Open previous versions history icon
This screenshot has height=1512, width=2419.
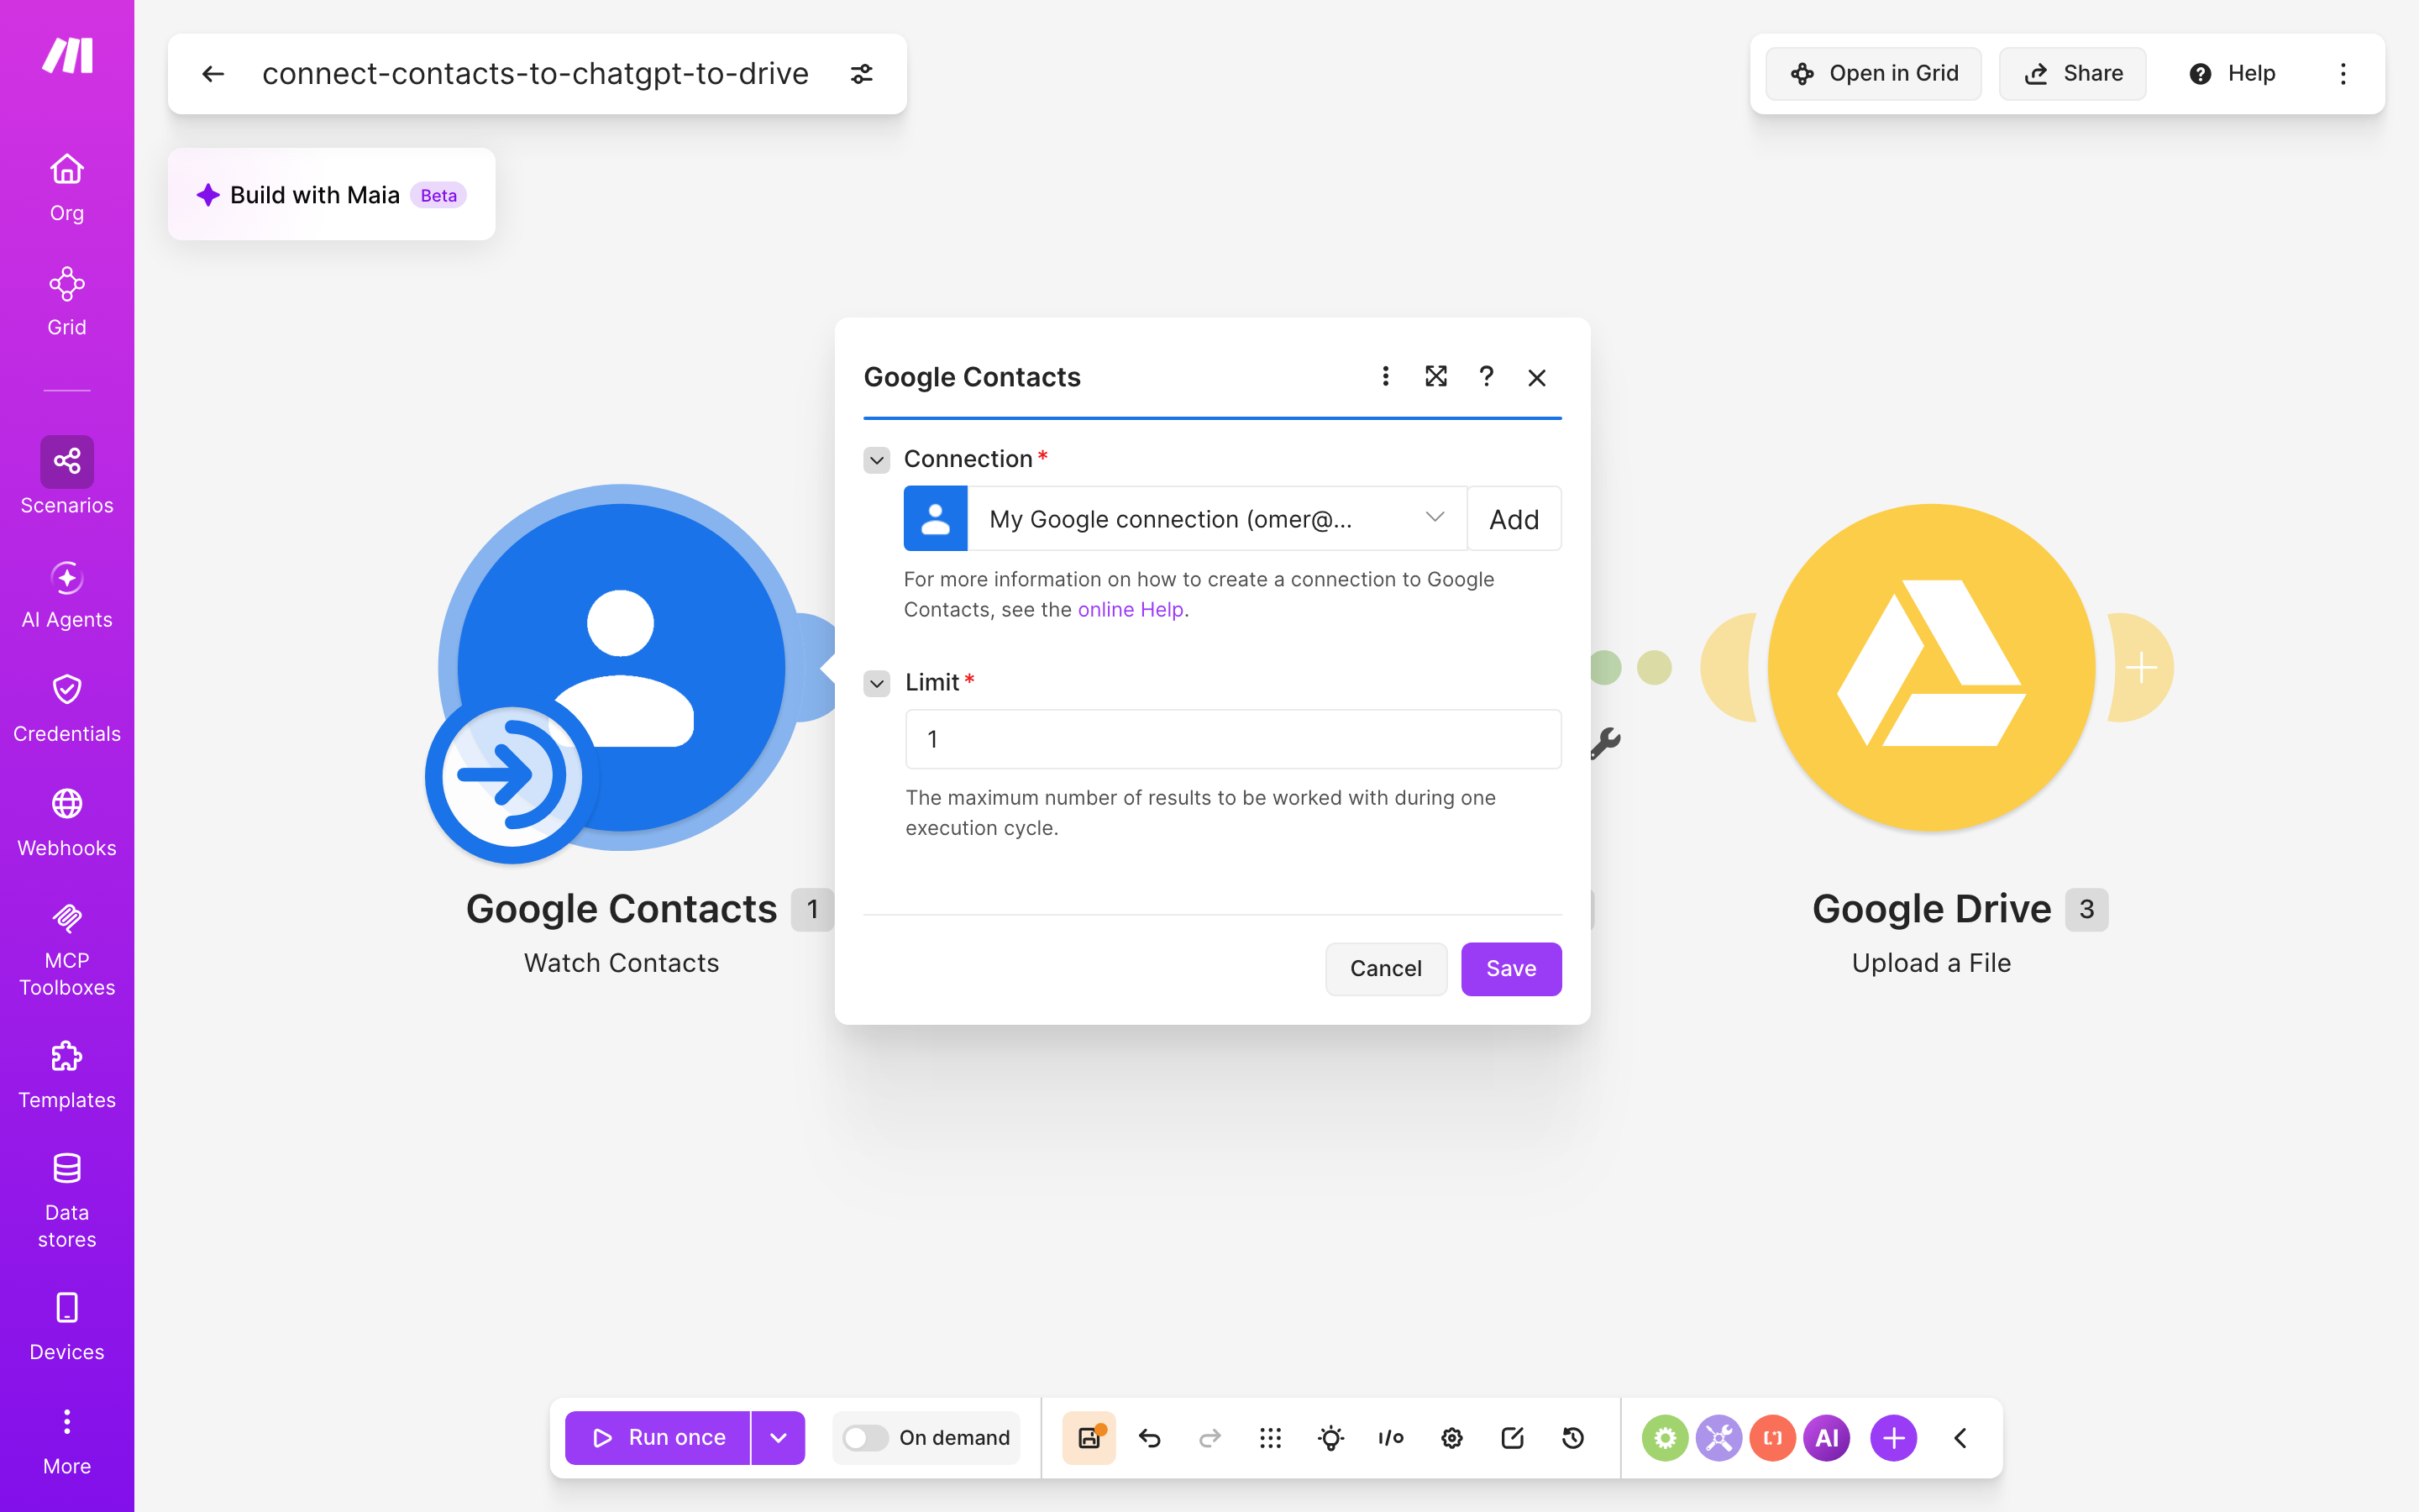coord(1572,1437)
